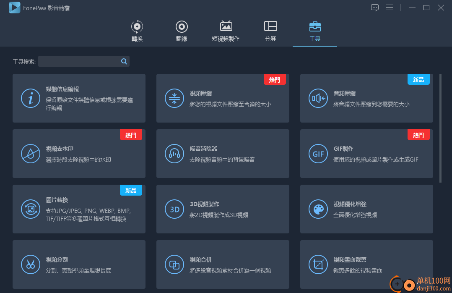Screen dimensions: 452x293
Task: Click the 工具搜索 label
Action: [24, 61]
